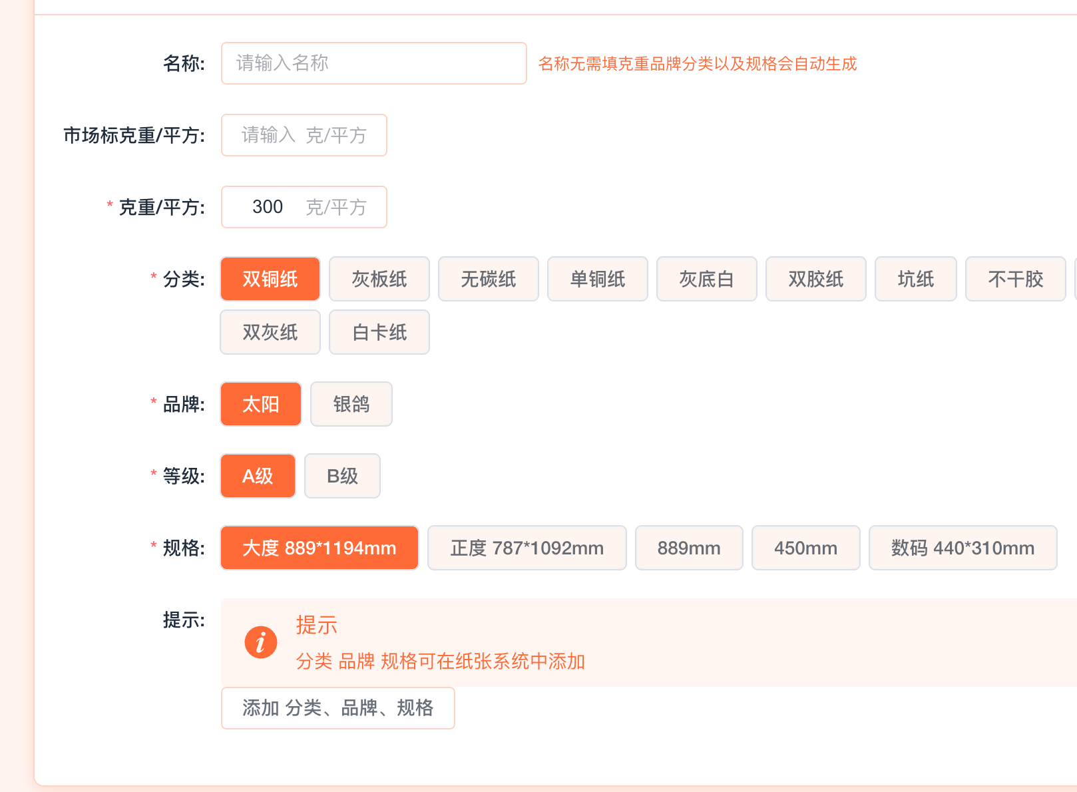Select the 双铜纸 category option
The width and height of the screenshot is (1077, 792).
pos(270,279)
